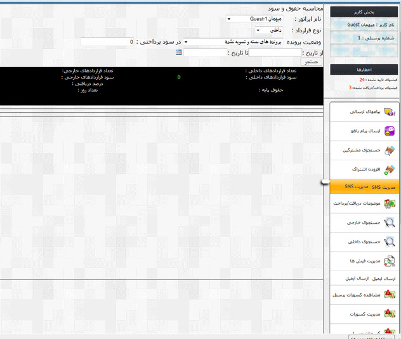
Task: Click the جستجوی داخلی magnifier icon
Action: point(390,242)
